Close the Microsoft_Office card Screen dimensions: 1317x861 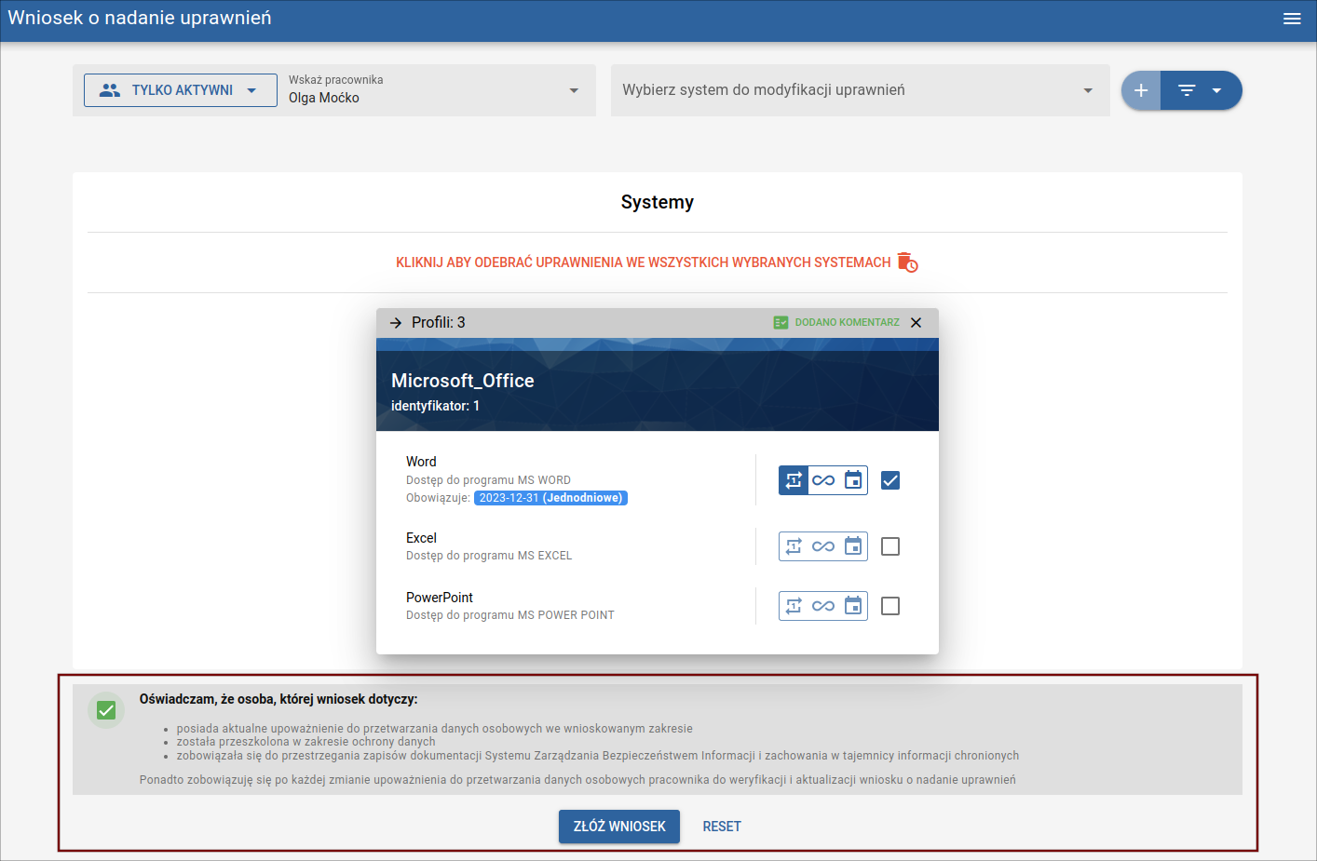click(916, 322)
